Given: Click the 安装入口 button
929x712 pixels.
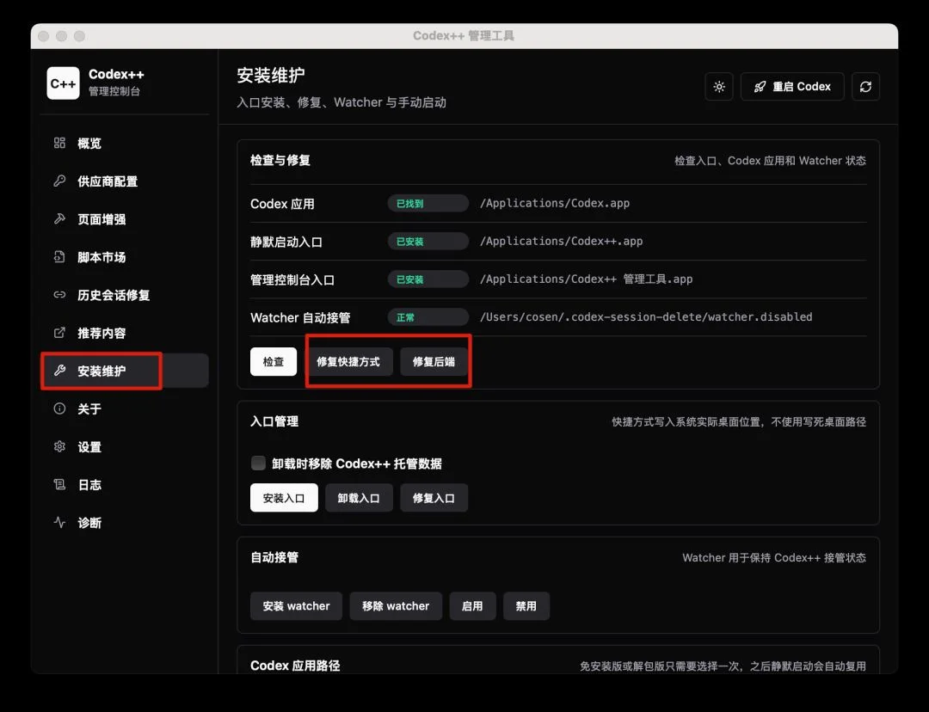Looking at the screenshot, I should tap(284, 498).
